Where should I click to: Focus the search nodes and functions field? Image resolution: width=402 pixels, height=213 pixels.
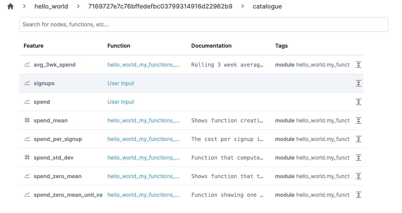[x=204, y=24]
